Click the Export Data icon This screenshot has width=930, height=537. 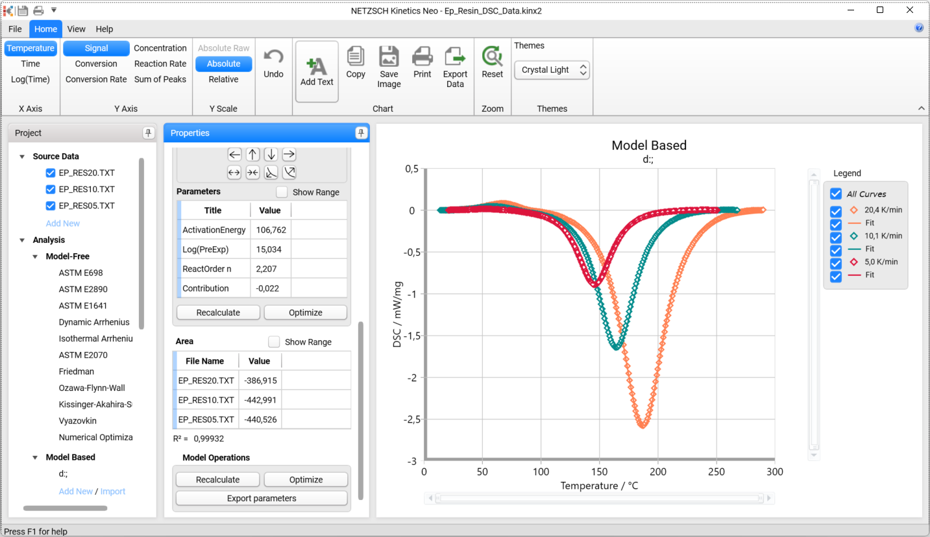tap(455, 57)
